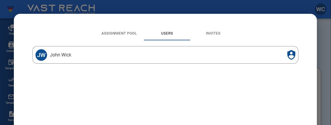Switch to the Assignment Pool tab

click(x=119, y=33)
